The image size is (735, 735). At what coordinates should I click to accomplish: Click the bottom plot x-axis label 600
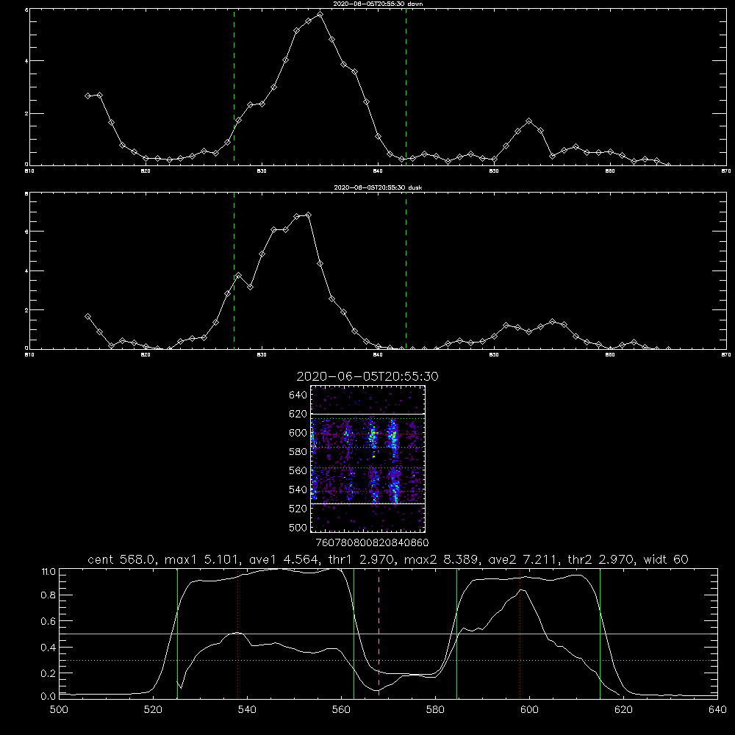(529, 710)
